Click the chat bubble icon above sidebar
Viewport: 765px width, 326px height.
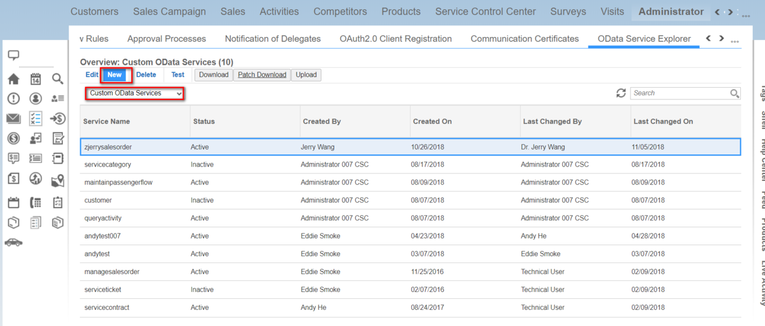14,56
